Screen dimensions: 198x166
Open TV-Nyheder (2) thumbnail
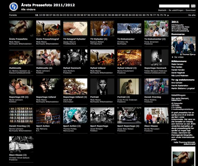coord(102,28)
